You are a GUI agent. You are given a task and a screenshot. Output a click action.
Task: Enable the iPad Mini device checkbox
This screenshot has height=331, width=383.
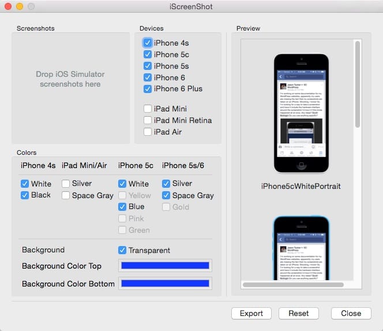coord(147,109)
